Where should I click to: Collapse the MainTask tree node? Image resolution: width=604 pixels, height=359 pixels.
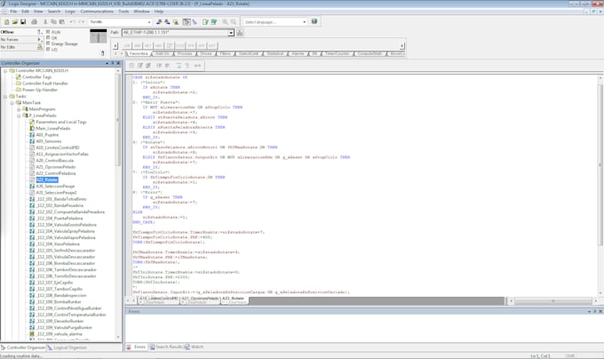(12, 102)
